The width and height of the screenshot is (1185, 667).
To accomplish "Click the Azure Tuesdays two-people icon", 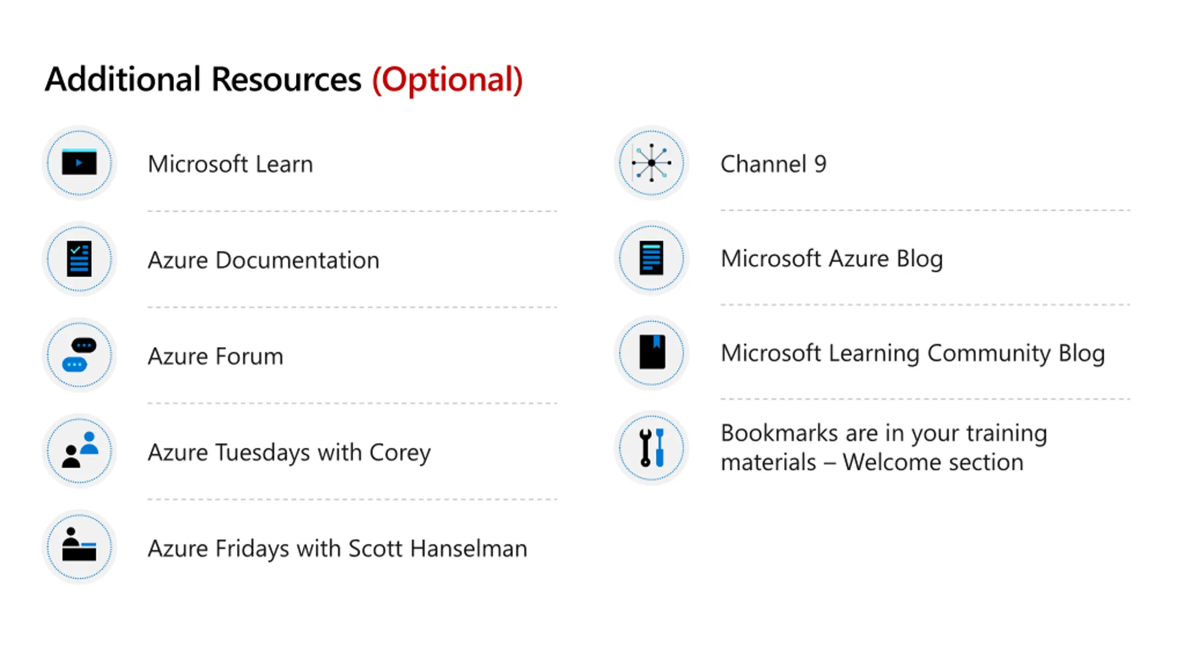I will coord(79,450).
